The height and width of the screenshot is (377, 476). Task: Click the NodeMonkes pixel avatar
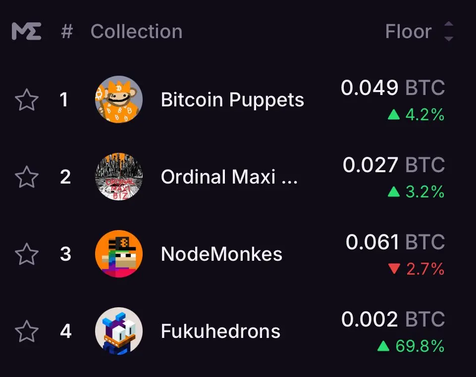(119, 253)
